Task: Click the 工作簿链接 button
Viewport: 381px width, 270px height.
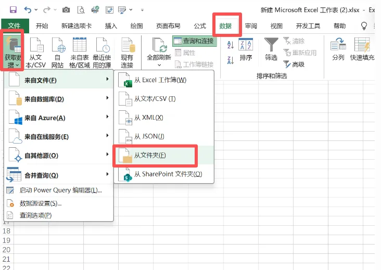Action: tap(194, 65)
